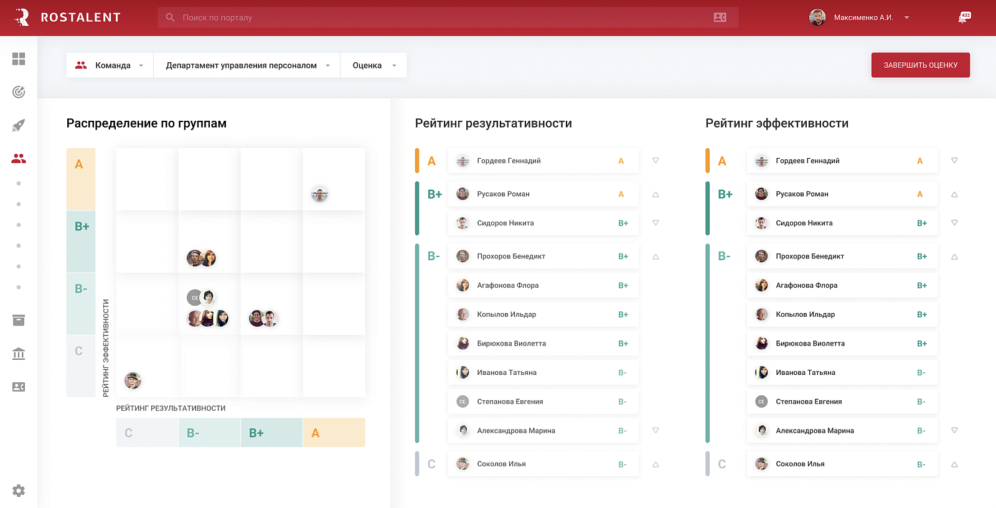996x508 pixels.
Task: Select Агафонова Флора in результативности rating
Action: (x=543, y=285)
